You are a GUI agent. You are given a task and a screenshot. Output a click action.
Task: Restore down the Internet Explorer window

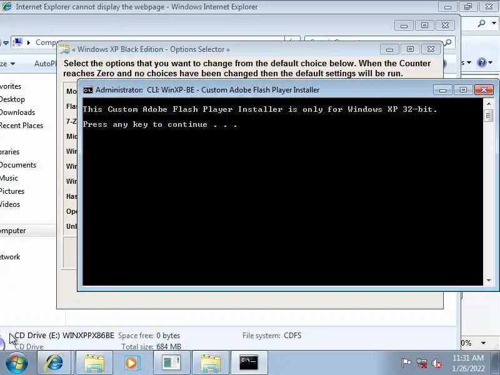tap(468, 7)
